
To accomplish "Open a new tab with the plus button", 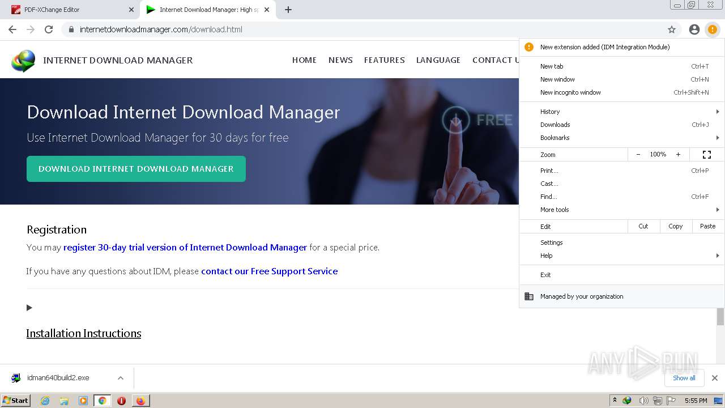I will (x=288, y=10).
